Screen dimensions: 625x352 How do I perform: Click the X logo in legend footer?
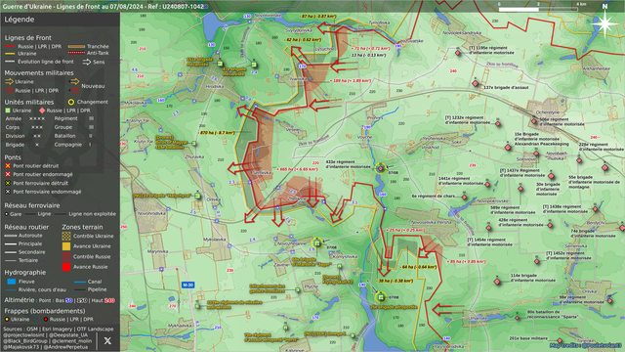pyautogui.click(x=107, y=340)
